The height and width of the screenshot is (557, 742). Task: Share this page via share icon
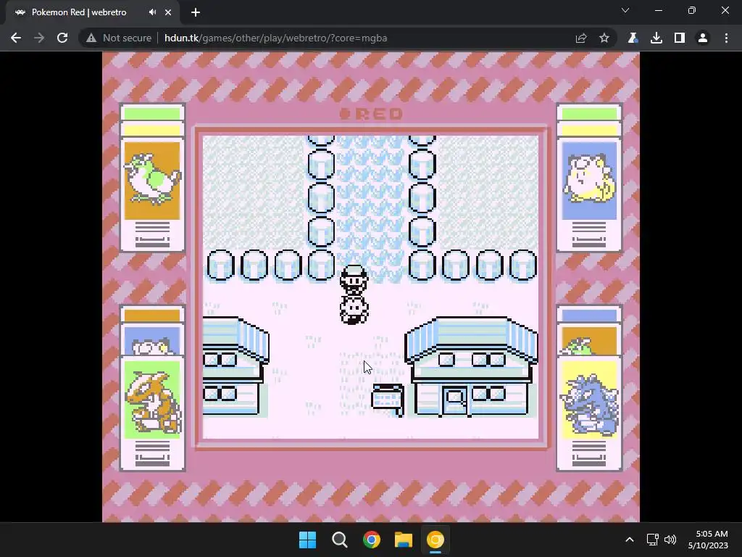(581, 38)
